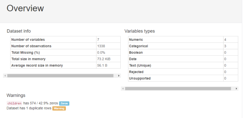The height and width of the screenshot is (118, 246).
Task: Click the Numeric count 4
Action: click(225, 40)
